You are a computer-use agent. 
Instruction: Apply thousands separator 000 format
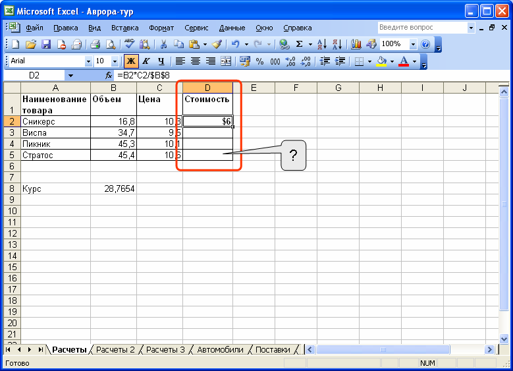pyautogui.click(x=275, y=61)
